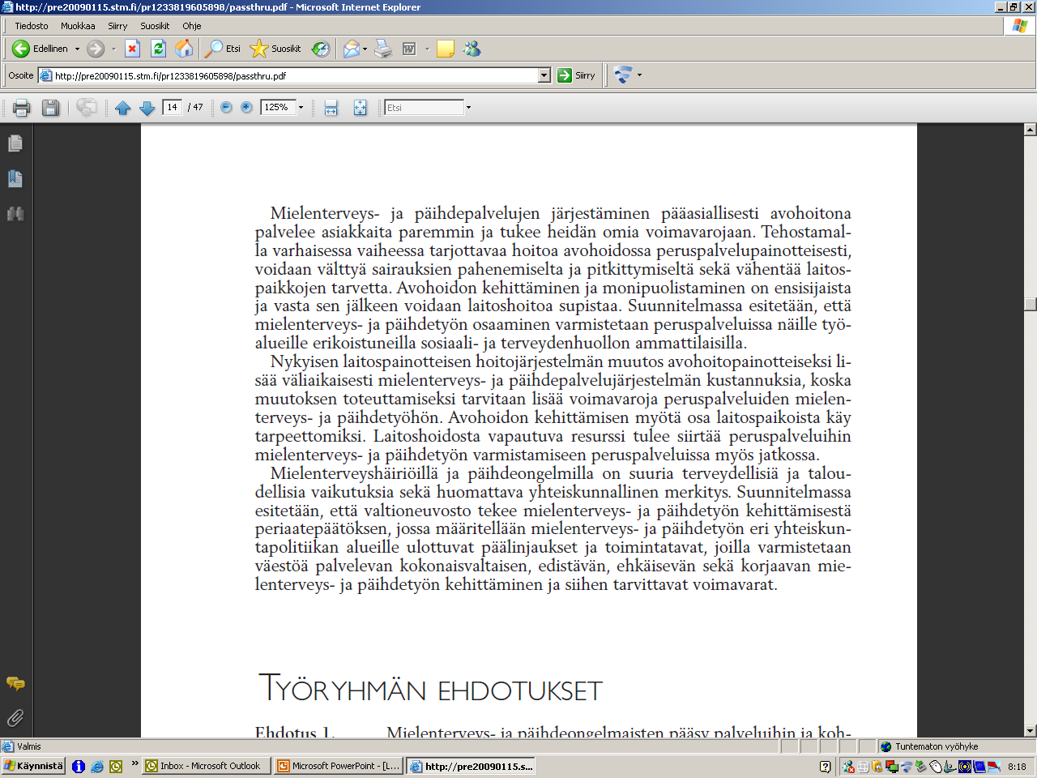Go to previous page with blue up arrow
Viewport: 1037px width, 778px height.
[x=123, y=108]
